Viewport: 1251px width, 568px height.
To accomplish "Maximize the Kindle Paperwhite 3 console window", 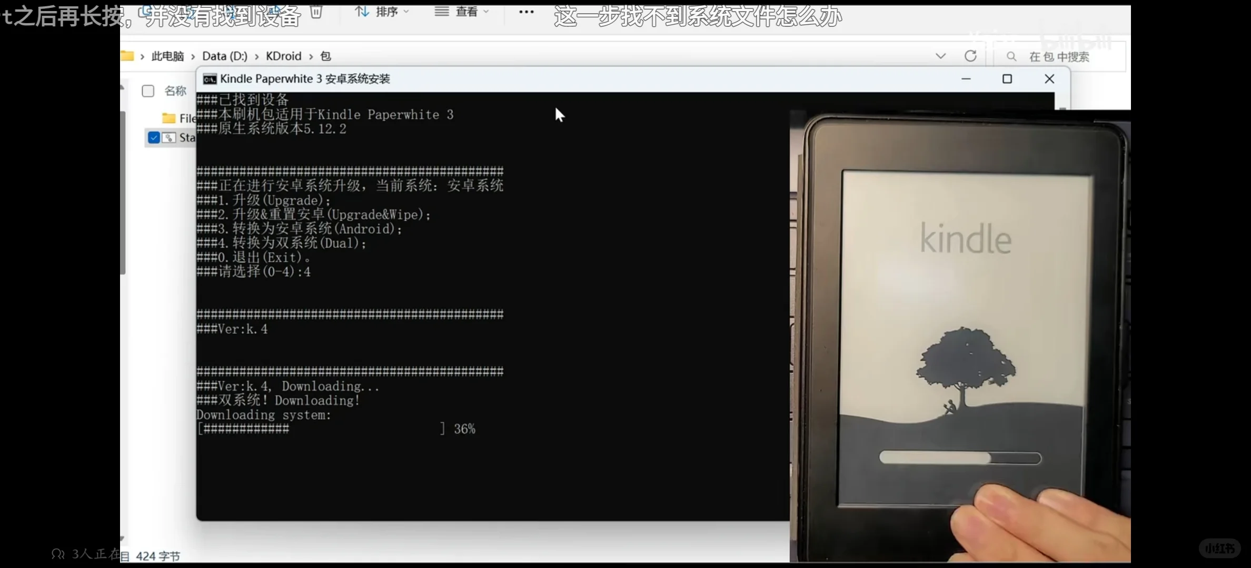I will click(1007, 79).
